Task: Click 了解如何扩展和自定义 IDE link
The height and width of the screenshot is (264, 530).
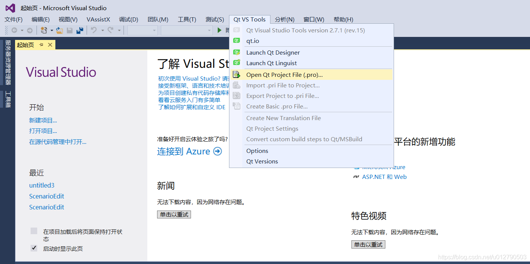Action: (x=192, y=107)
